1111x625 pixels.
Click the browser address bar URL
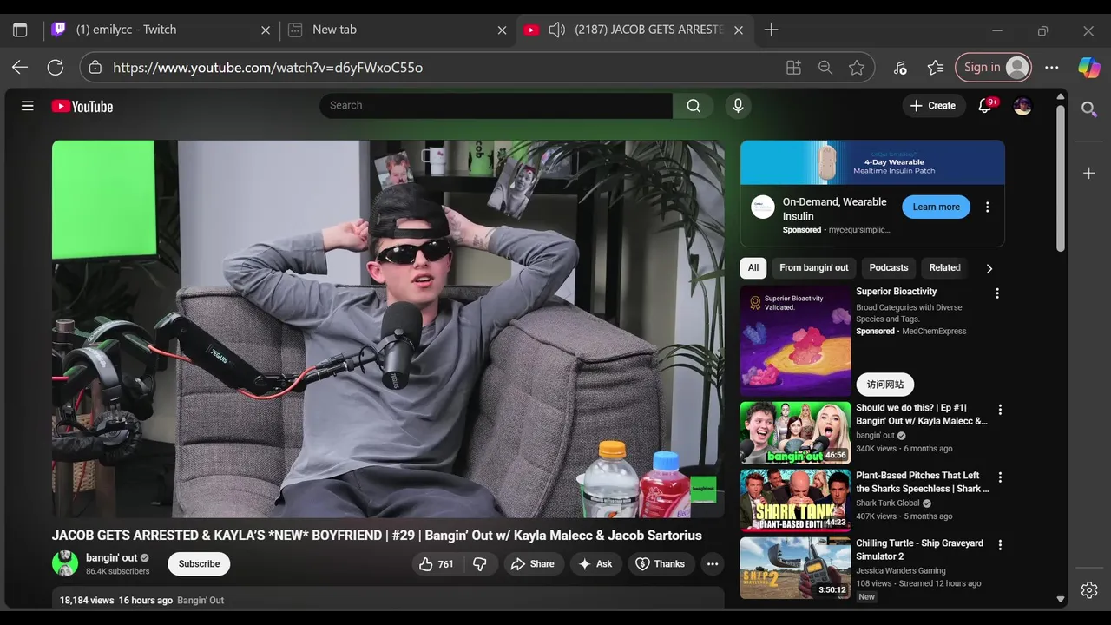tap(267, 68)
